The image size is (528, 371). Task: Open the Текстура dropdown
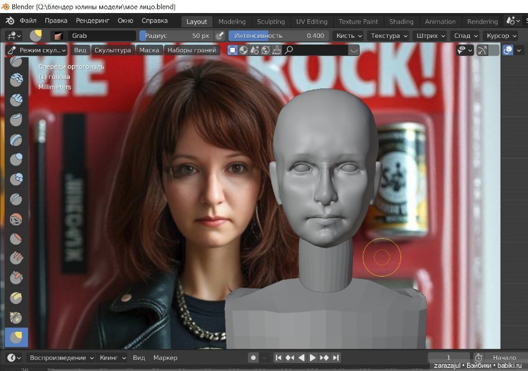[x=389, y=36]
